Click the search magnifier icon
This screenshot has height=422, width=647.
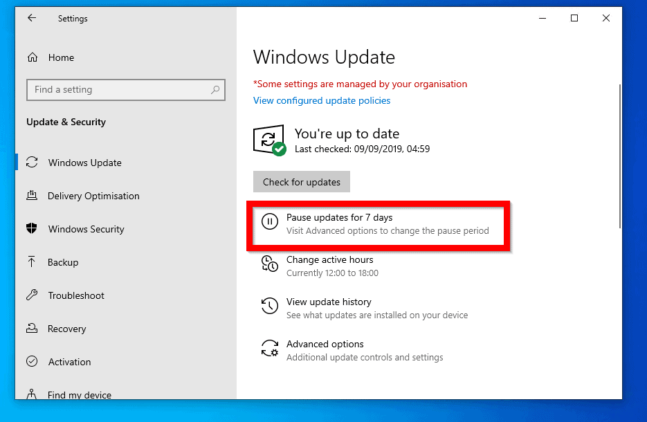click(x=215, y=89)
